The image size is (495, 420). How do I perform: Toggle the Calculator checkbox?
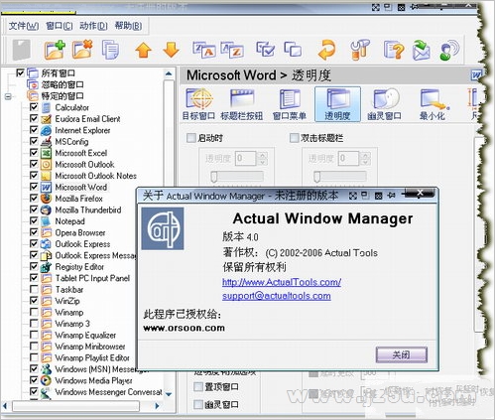(34, 107)
